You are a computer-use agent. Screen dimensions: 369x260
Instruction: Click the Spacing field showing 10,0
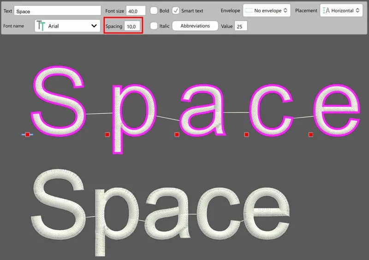click(132, 26)
